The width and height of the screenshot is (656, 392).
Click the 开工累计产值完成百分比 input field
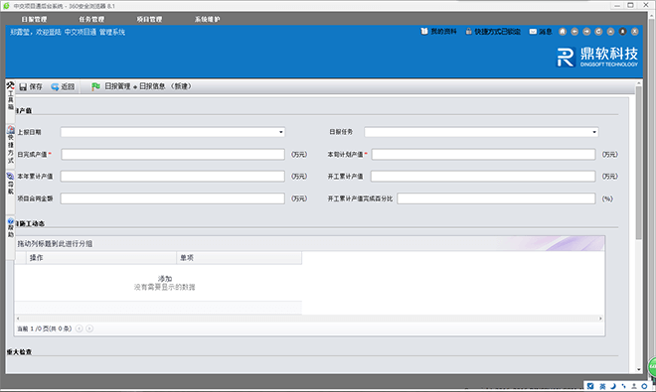coord(496,198)
